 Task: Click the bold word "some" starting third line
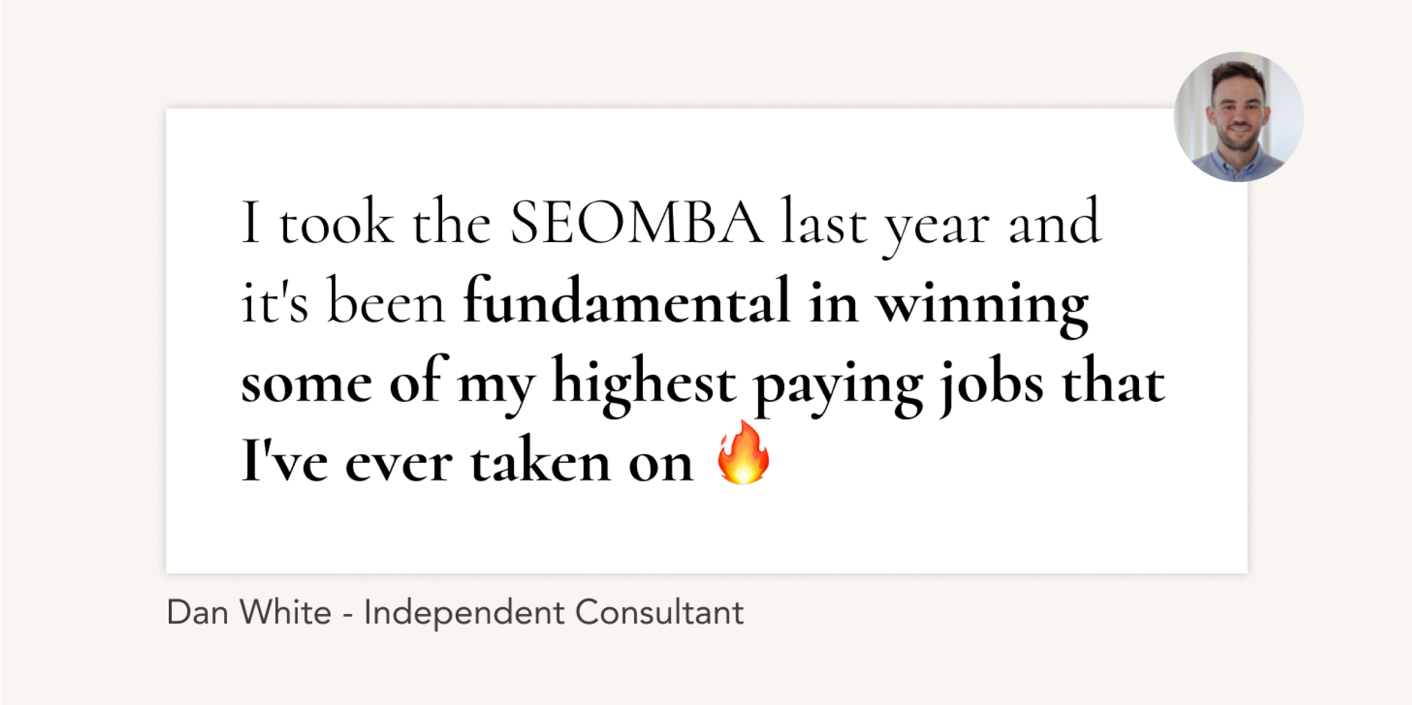pyautogui.click(x=306, y=386)
